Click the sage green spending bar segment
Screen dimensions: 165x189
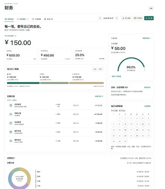click(x=54, y=83)
